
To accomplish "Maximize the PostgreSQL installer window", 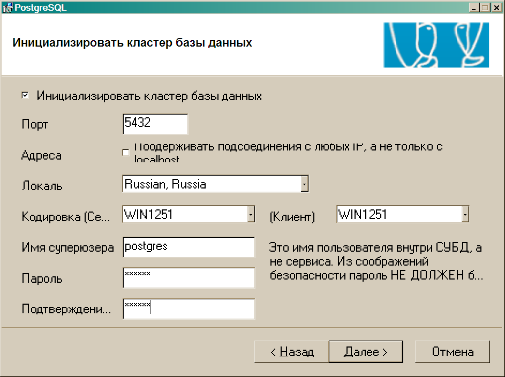I will [485, 7].
